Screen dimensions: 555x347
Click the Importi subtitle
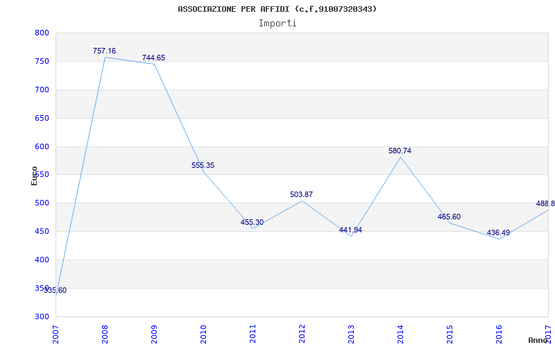pyautogui.click(x=277, y=24)
